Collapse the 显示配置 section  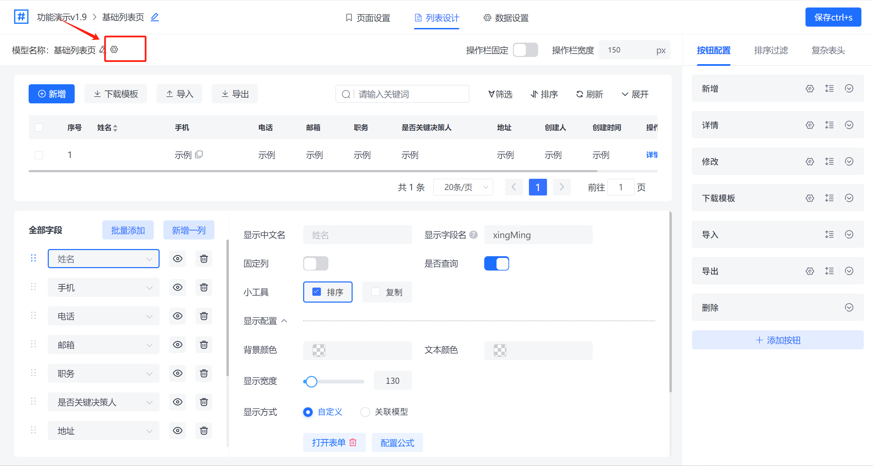(284, 321)
